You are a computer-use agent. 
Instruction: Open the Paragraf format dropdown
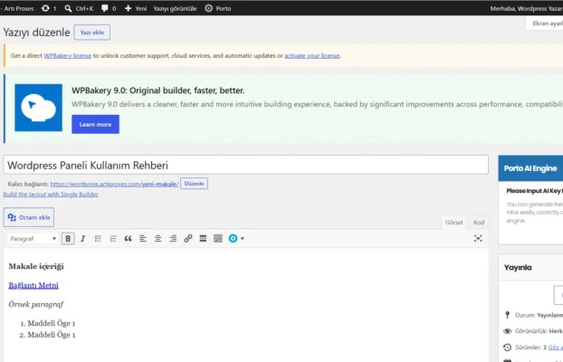pos(33,238)
